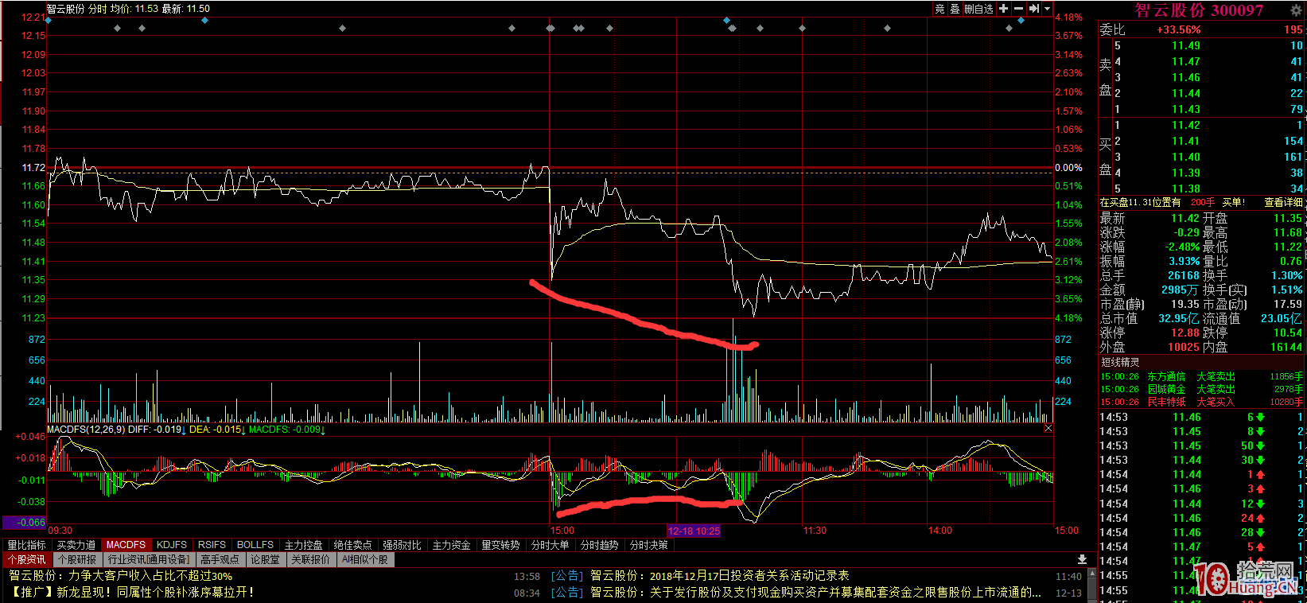1307x603 pixels.
Task: Select the 东方通信 大笔卖出 row
Action: coord(1201,376)
